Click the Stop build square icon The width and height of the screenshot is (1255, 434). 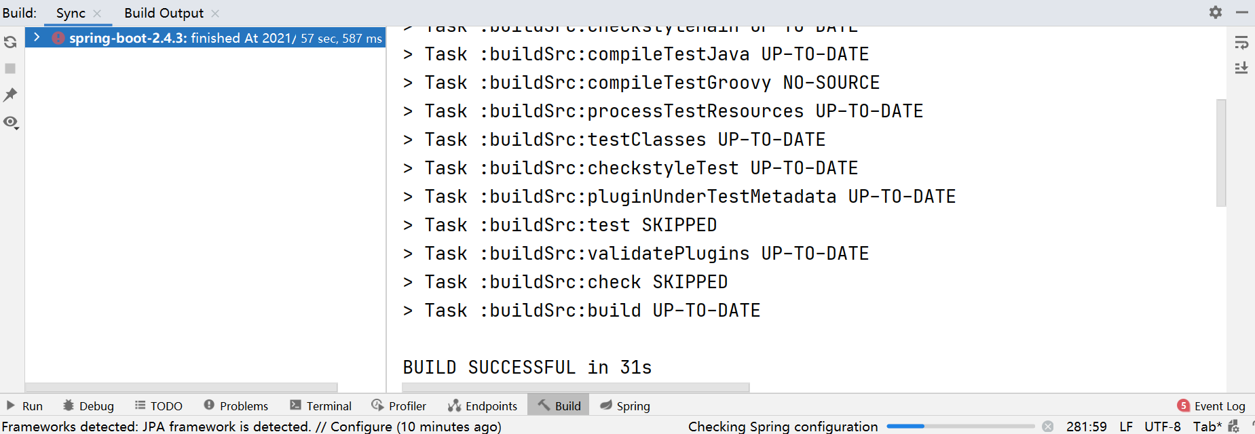10,68
